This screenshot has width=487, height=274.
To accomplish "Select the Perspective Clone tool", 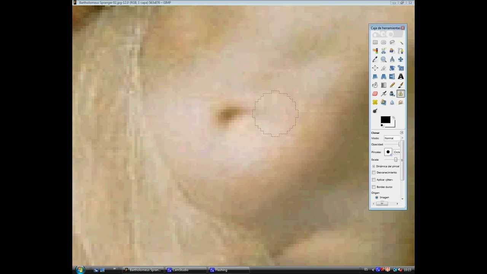I will [x=384, y=102].
